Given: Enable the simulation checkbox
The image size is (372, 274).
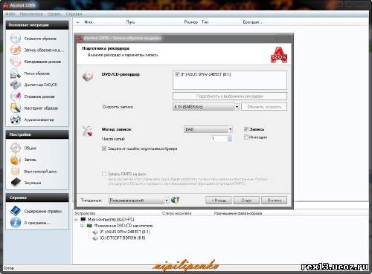Looking at the screenshot, I should coord(246,137).
